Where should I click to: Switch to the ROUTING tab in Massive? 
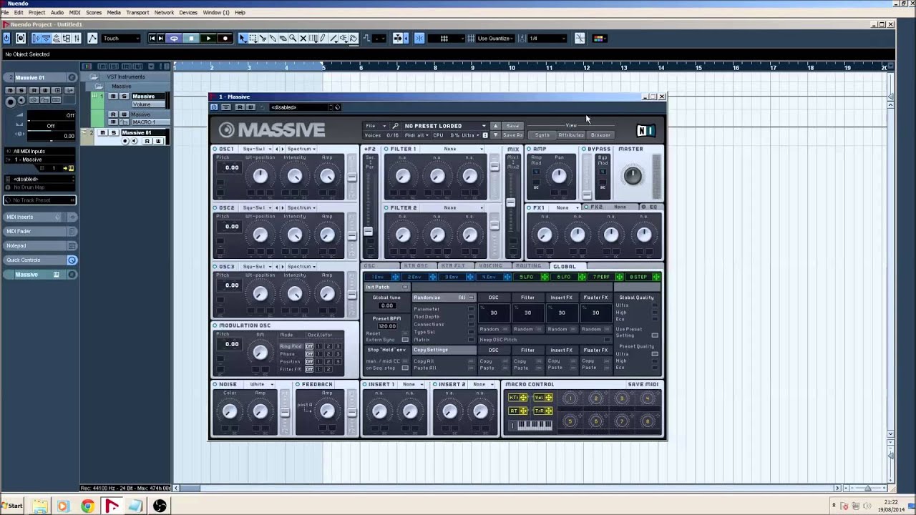[x=528, y=266]
